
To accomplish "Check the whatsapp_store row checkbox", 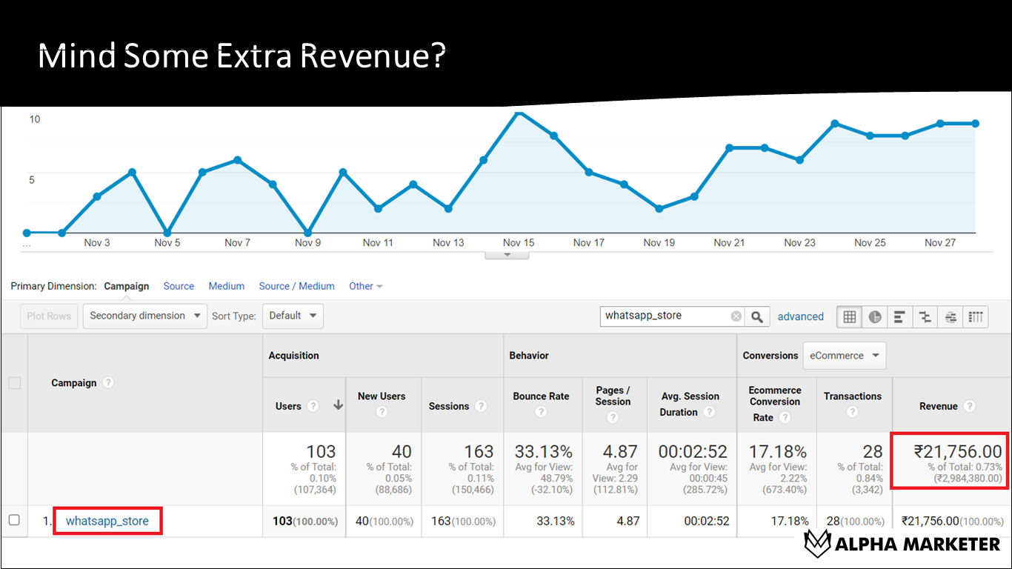I will point(13,521).
